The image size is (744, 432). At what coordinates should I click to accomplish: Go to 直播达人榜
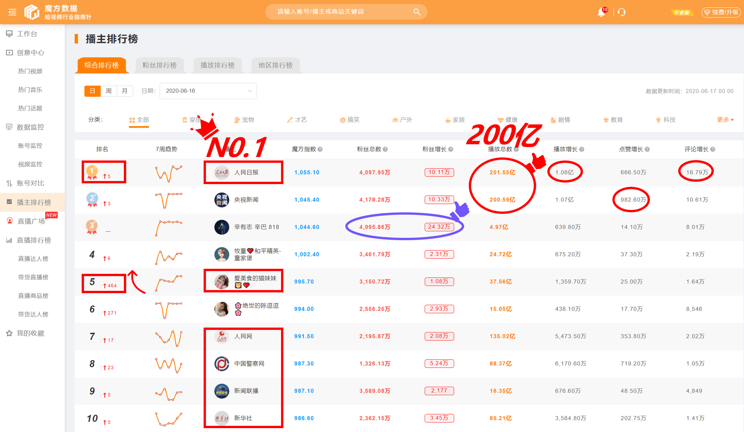coord(33,259)
